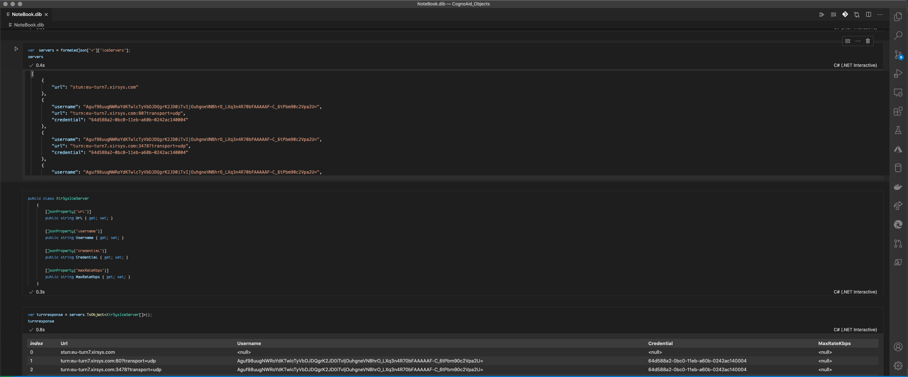908x377 pixels.
Task: Open the Testing beaker panel
Action: click(899, 131)
